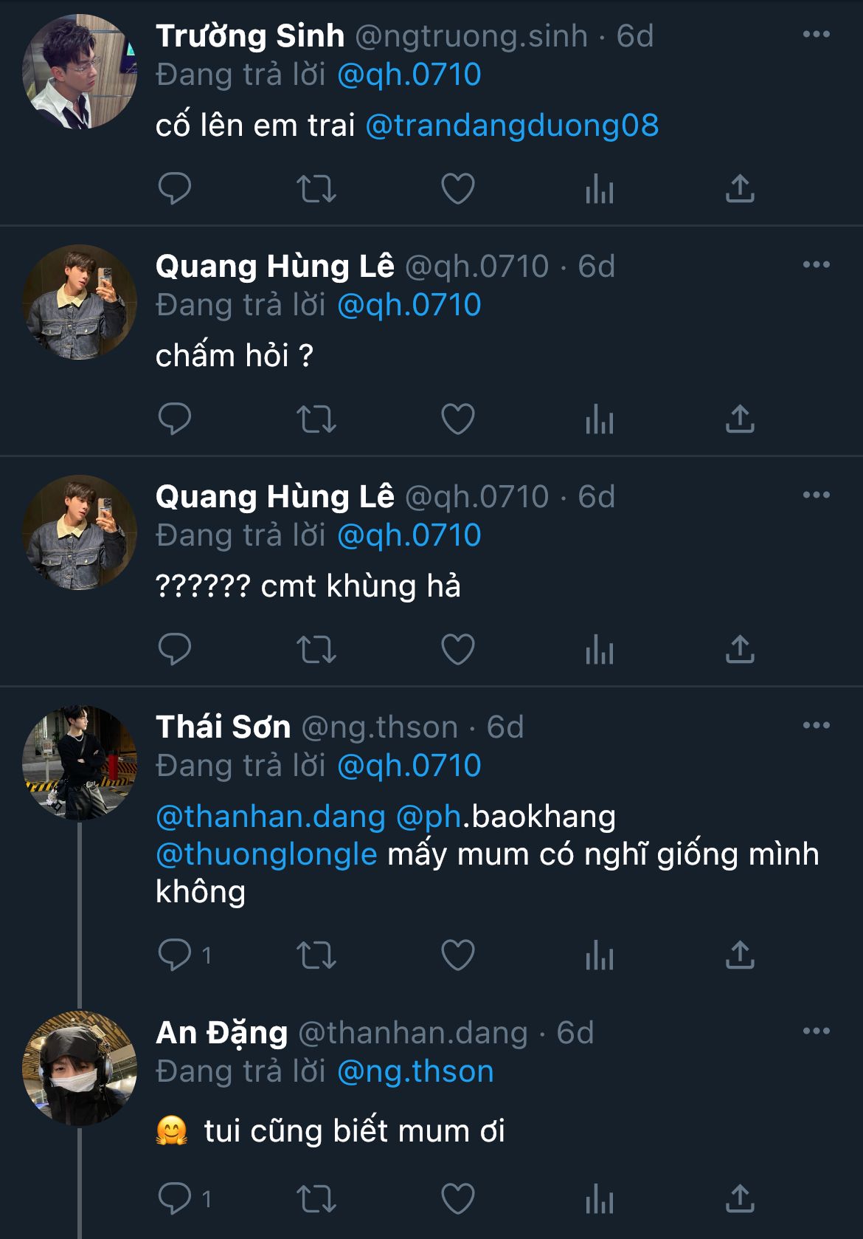Open Trường Sinh's profile picture
This screenshot has width=863, height=1239.
click(x=80, y=72)
